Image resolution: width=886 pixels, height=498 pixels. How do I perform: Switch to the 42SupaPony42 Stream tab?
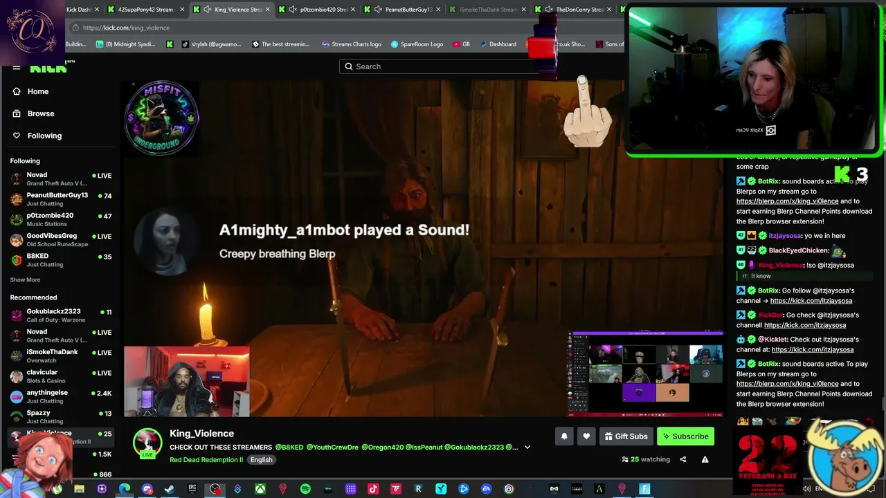tap(145, 10)
